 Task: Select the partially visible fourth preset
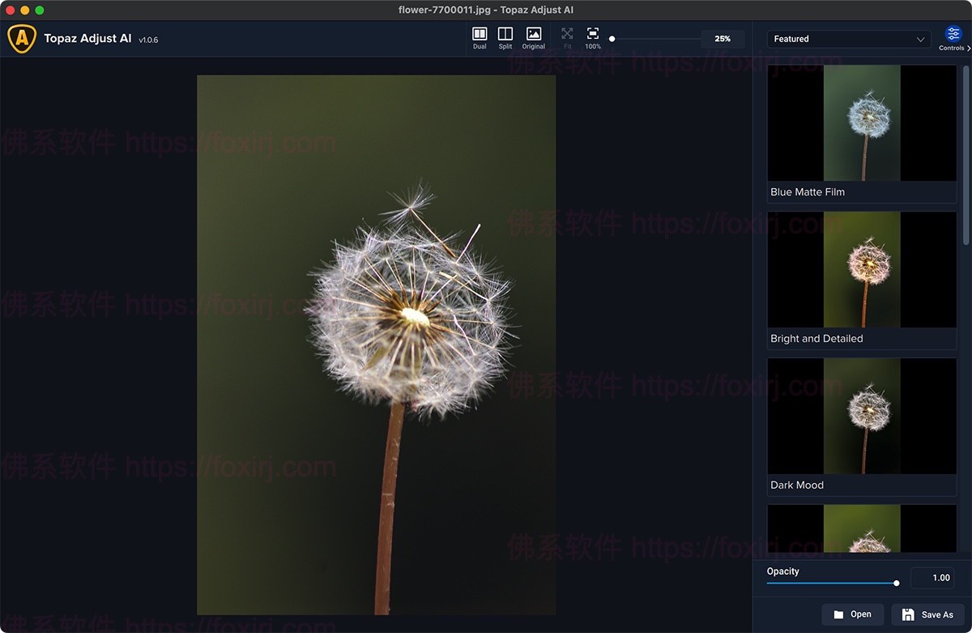(x=862, y=528)
